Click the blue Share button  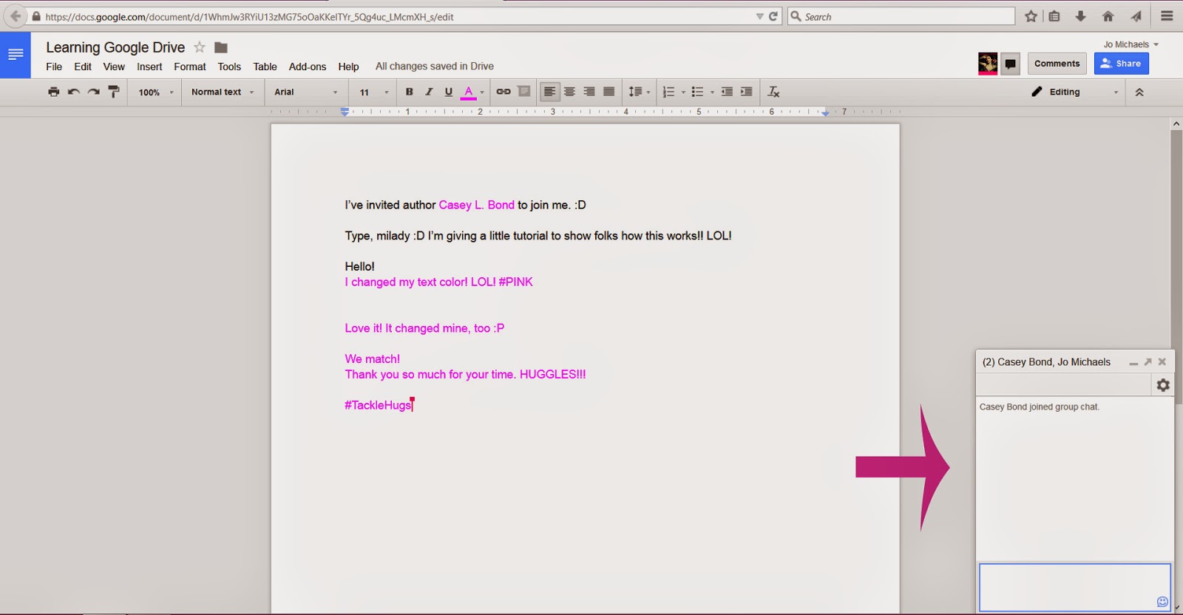point(1121,64)
